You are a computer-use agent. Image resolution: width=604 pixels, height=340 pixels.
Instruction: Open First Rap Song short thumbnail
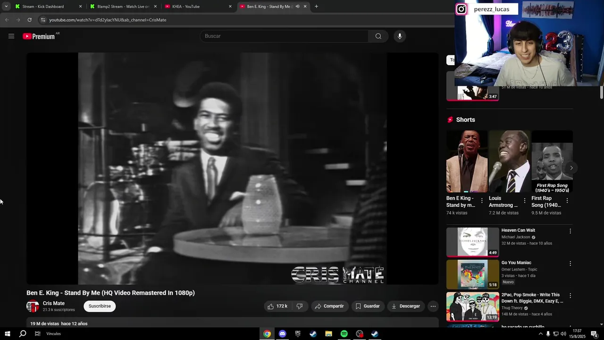pyautogui.click(x=552, y=161)
